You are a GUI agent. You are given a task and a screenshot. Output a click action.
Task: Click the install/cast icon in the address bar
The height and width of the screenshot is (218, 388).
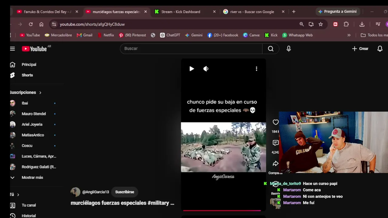[x=311, y=24]
